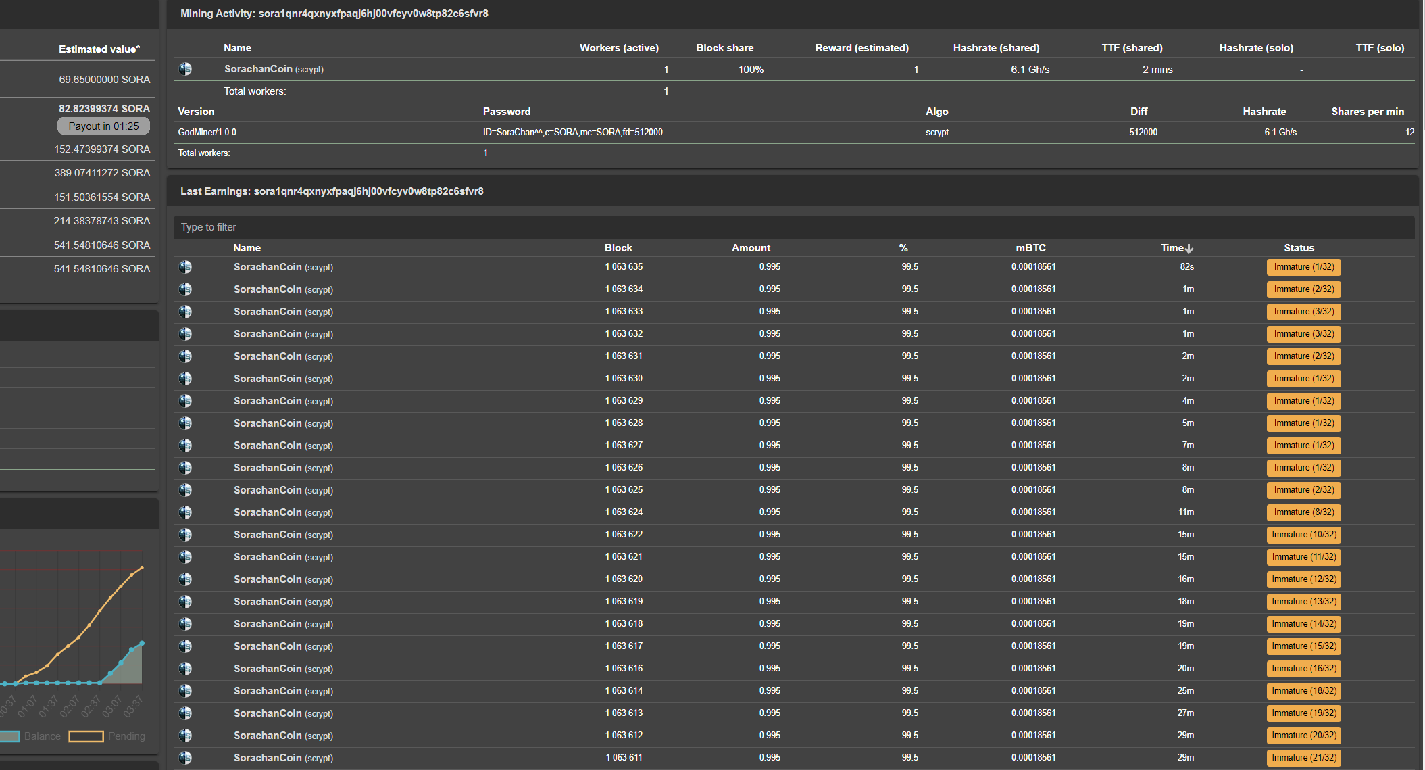Click the coin icon for block 1 063 614

point(185,691)
